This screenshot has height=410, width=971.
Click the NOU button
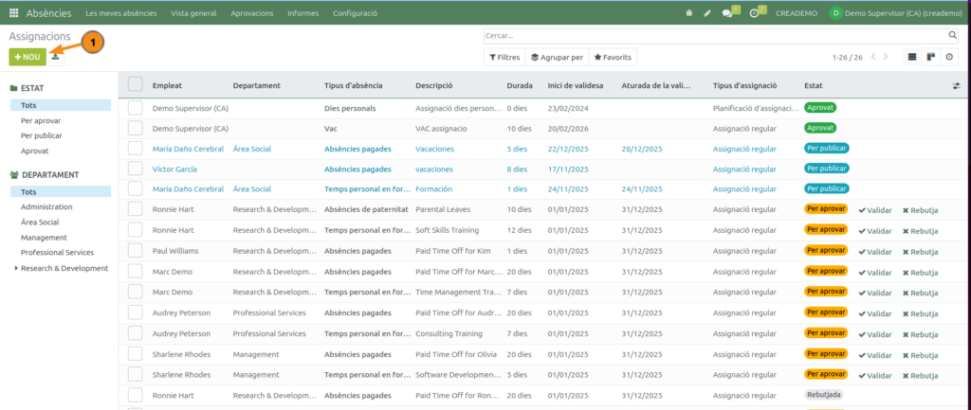(27, 57)
